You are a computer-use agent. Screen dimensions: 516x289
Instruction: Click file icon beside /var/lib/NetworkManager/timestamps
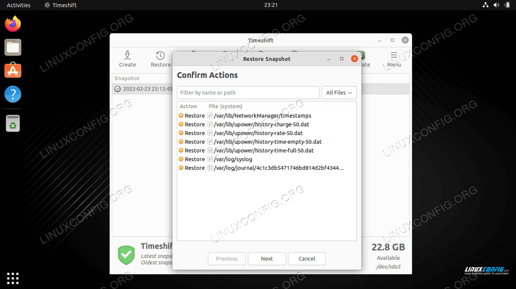(210, 116)
